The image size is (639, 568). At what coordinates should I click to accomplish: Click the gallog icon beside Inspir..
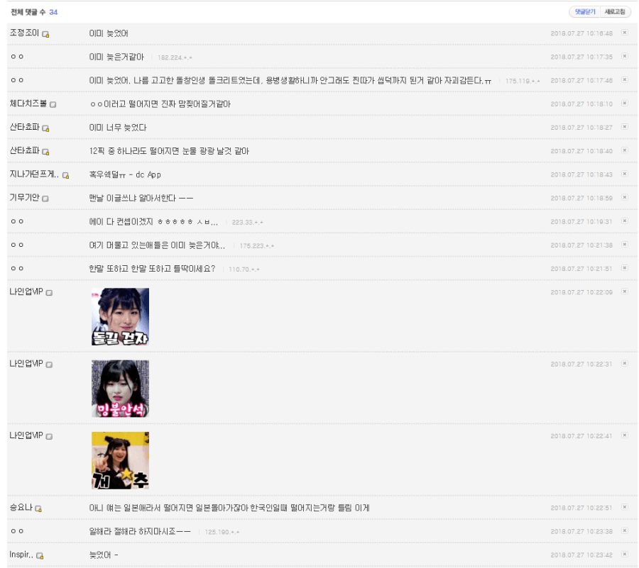[40, 555]
